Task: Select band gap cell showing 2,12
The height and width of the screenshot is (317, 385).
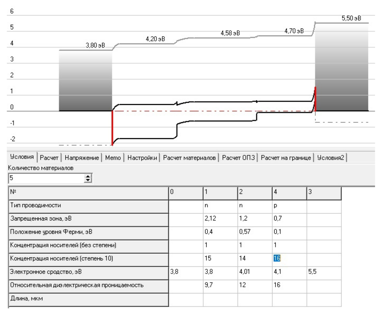Action: 220,219
